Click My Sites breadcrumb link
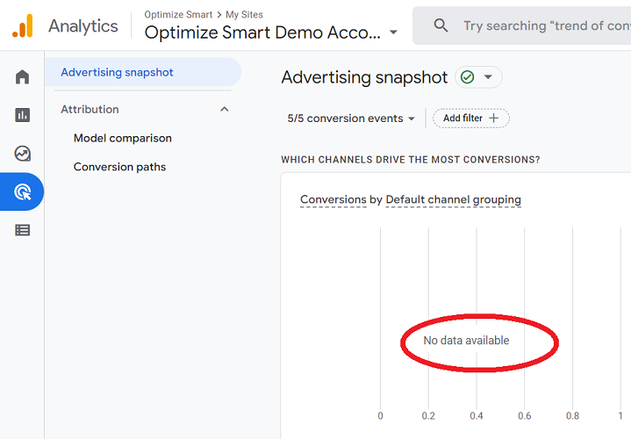The height and width of the screenshot is (439, 631). coord(244,15)
